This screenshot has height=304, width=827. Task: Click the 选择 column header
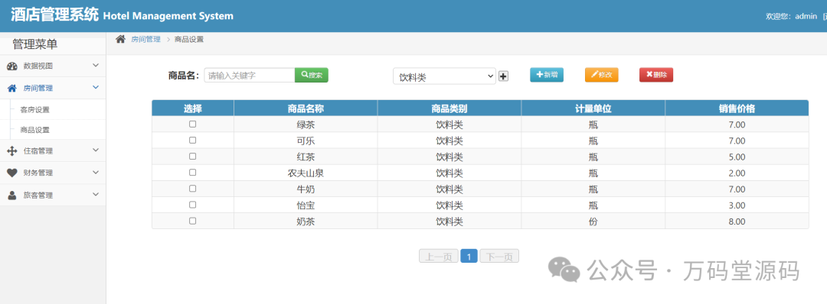(192, 108)
